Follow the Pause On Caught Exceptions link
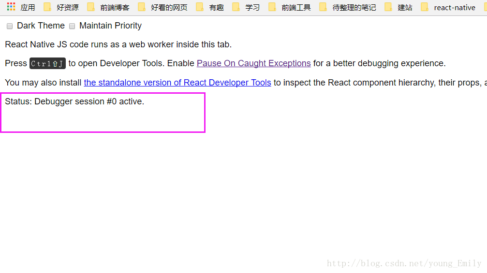The width and height of the screenshot is (487, 273). [254, 63]
